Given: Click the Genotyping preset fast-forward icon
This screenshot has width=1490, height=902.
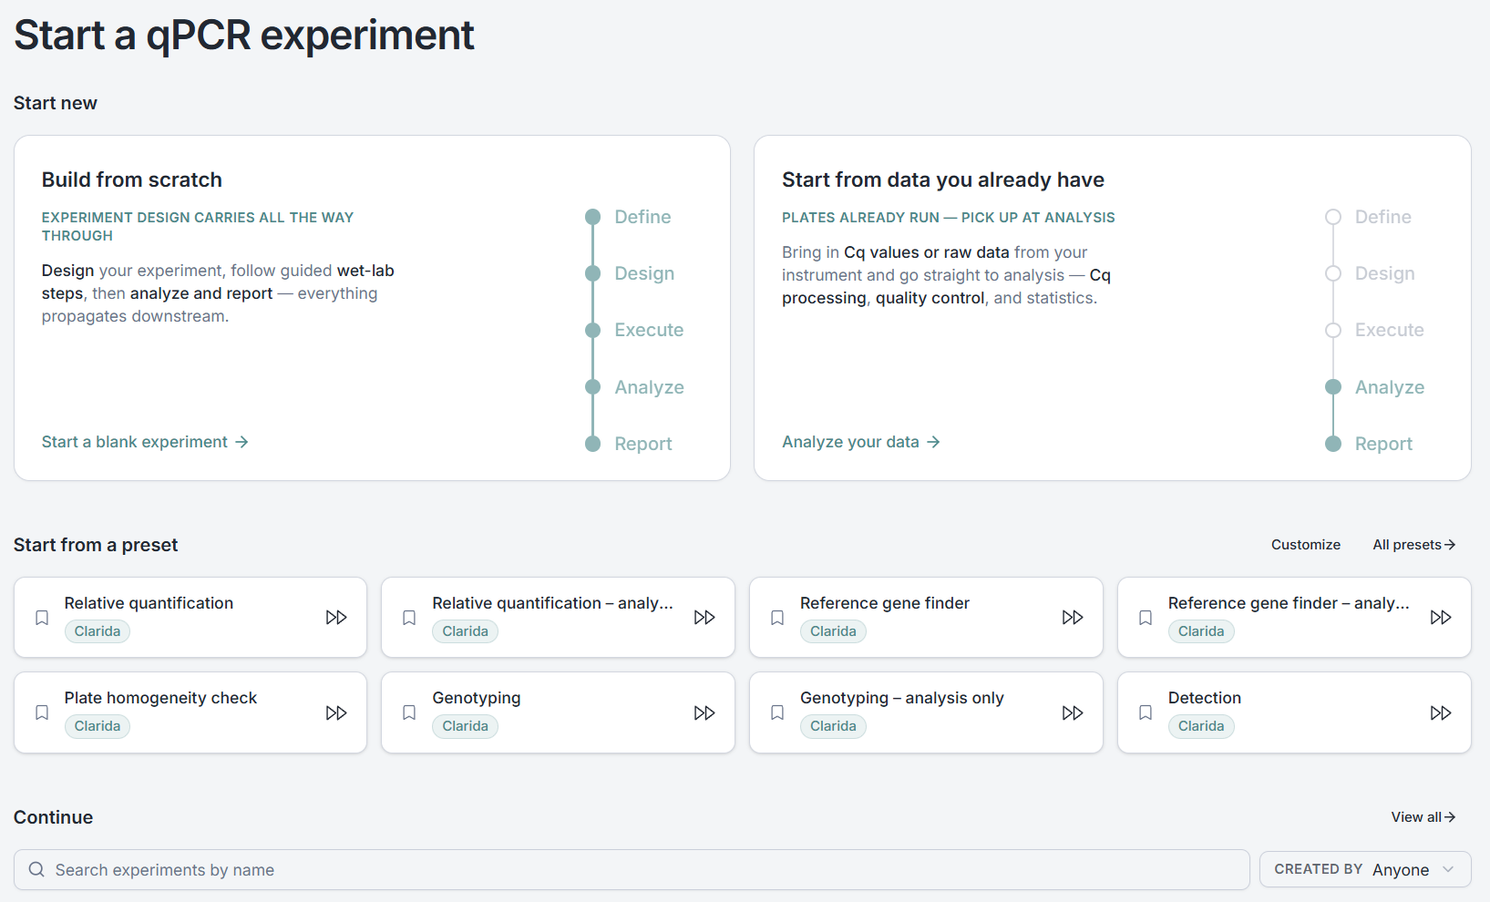Looking at the screenshot, I should (x=704, y=712).
